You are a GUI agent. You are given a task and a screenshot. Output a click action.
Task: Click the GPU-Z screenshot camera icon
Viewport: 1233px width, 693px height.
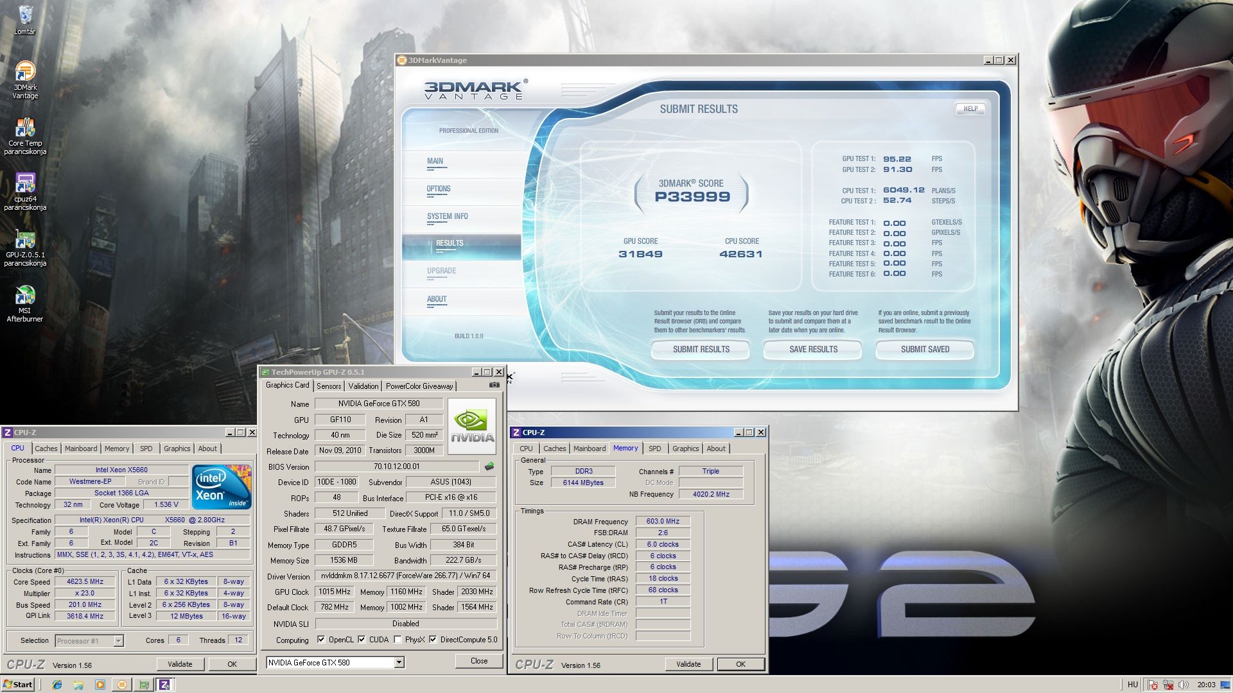[x=494, y=385]
